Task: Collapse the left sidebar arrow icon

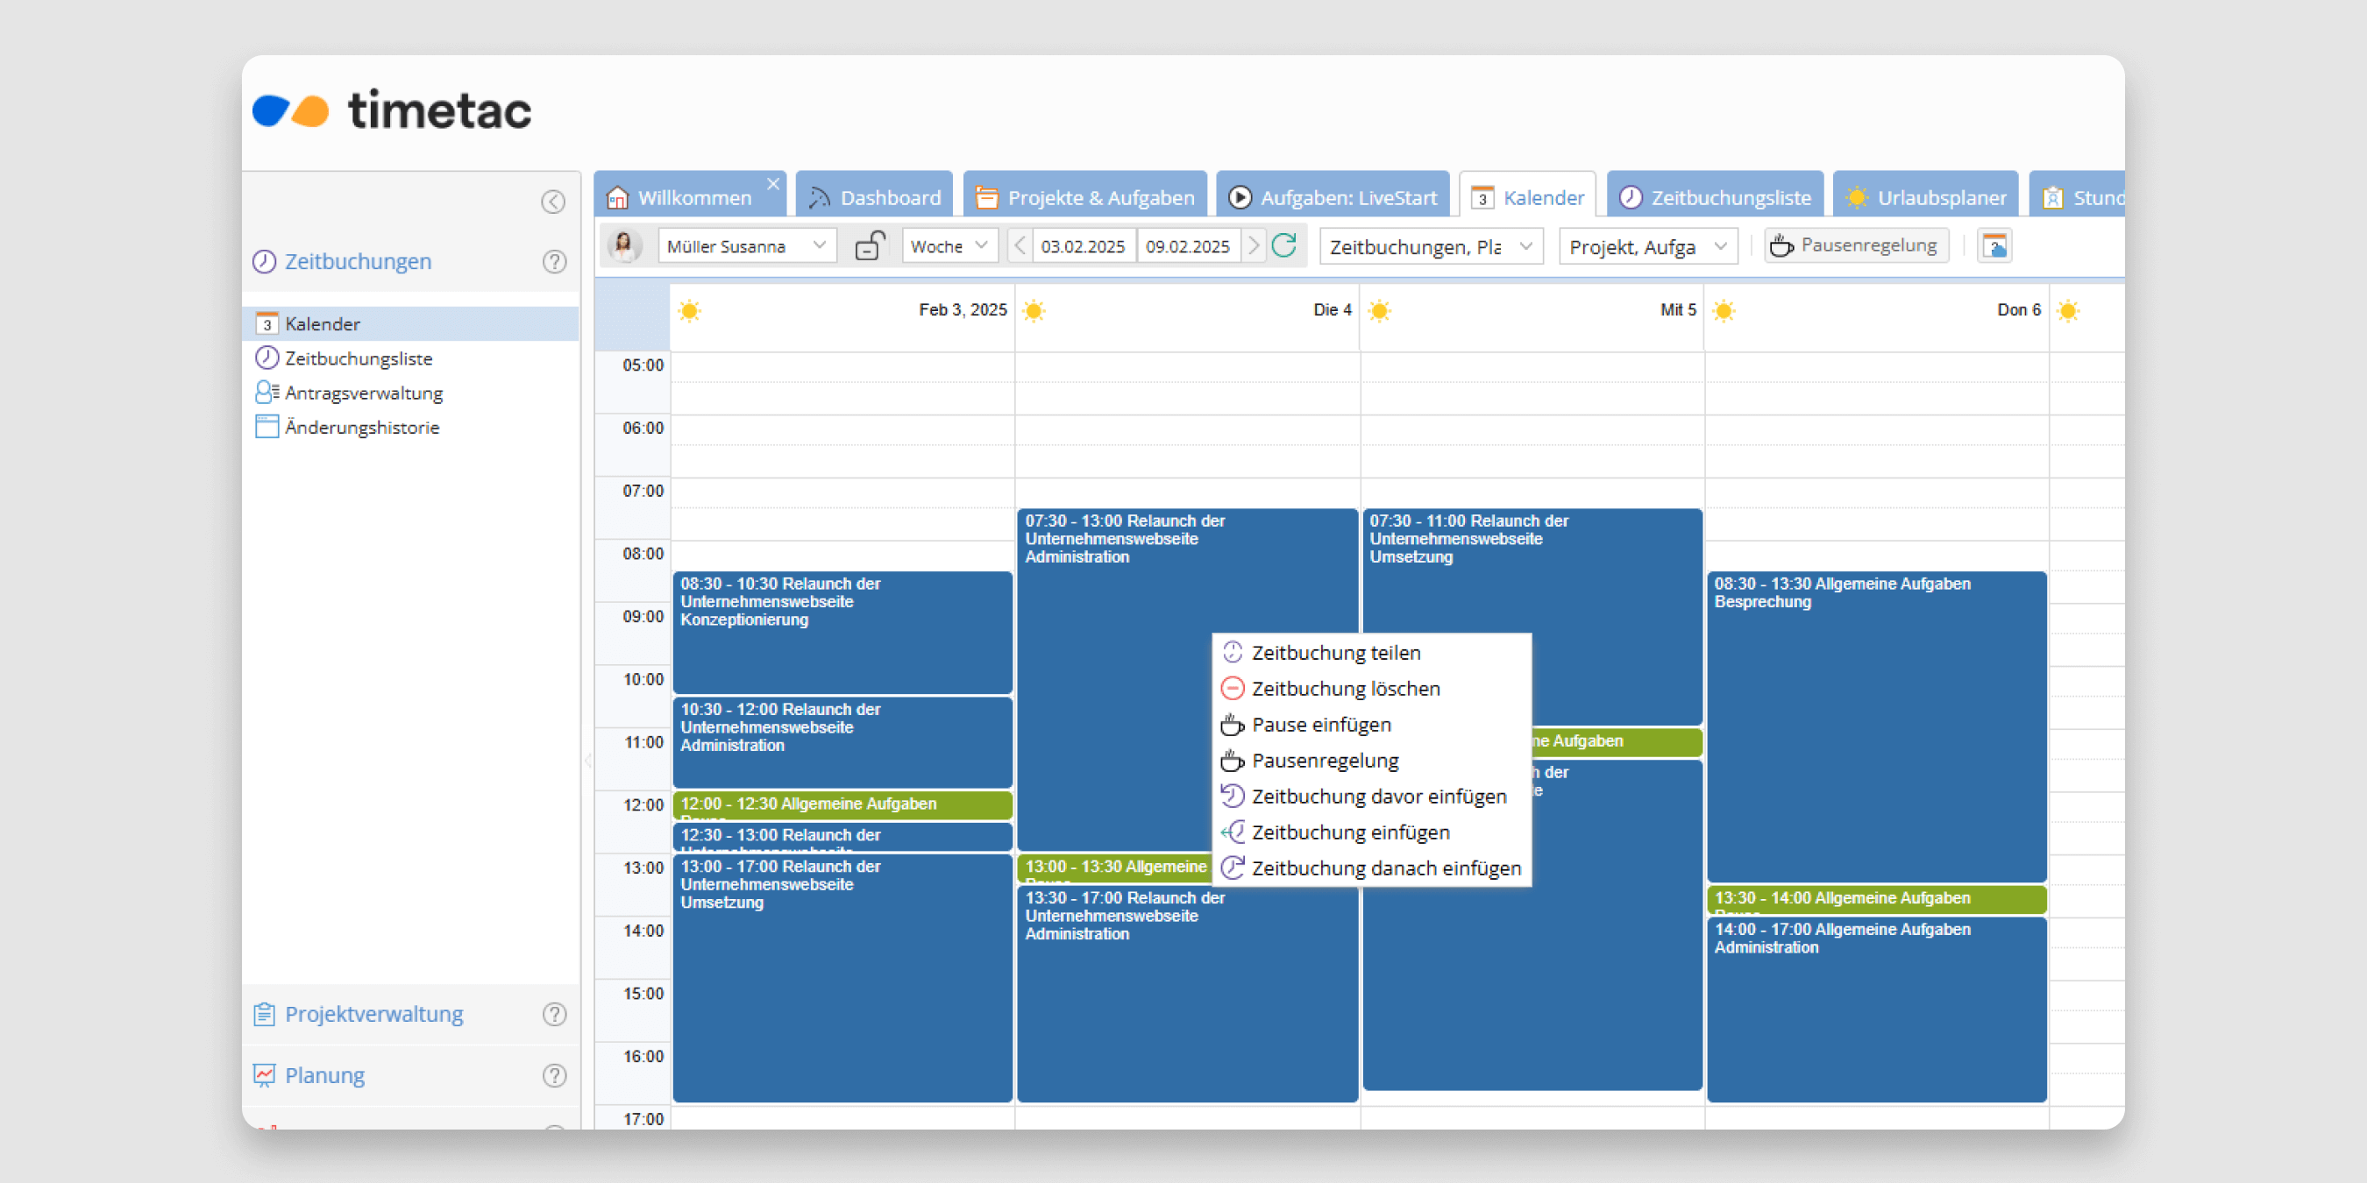Action: [x=552, y=202]
